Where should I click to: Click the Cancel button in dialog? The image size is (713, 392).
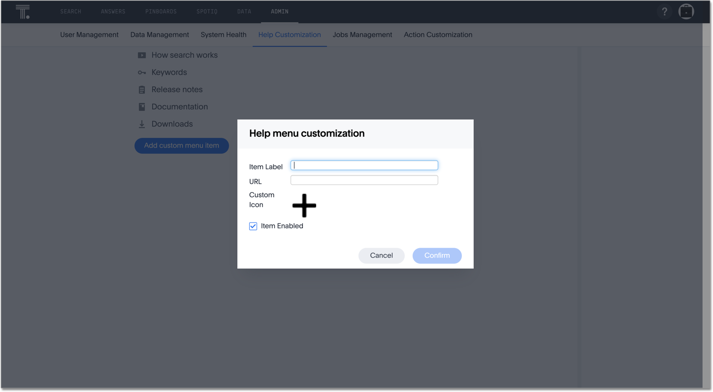[x=382, y=256]
